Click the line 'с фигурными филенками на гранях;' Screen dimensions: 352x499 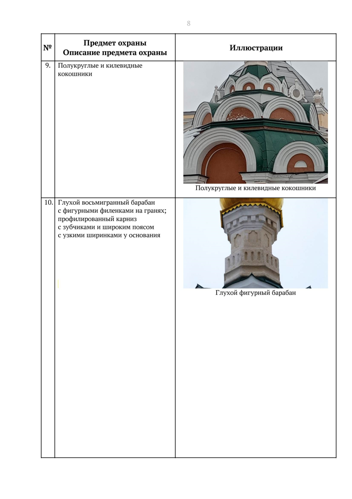[112, 211]
